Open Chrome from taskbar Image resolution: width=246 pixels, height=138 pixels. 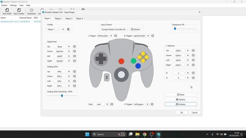(x=145, y=135)
